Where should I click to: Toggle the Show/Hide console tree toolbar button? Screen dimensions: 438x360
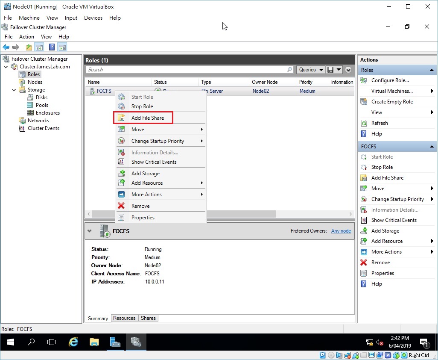coord(39,47)
